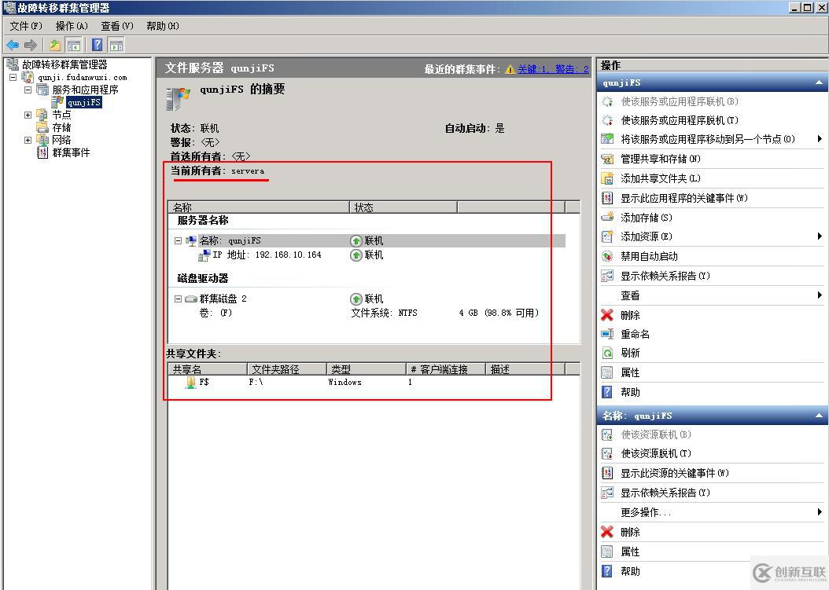The width and height of the screenshot is (829, 590).
Task: Open the 操作(A) menu
Action: tap(72, 26)
